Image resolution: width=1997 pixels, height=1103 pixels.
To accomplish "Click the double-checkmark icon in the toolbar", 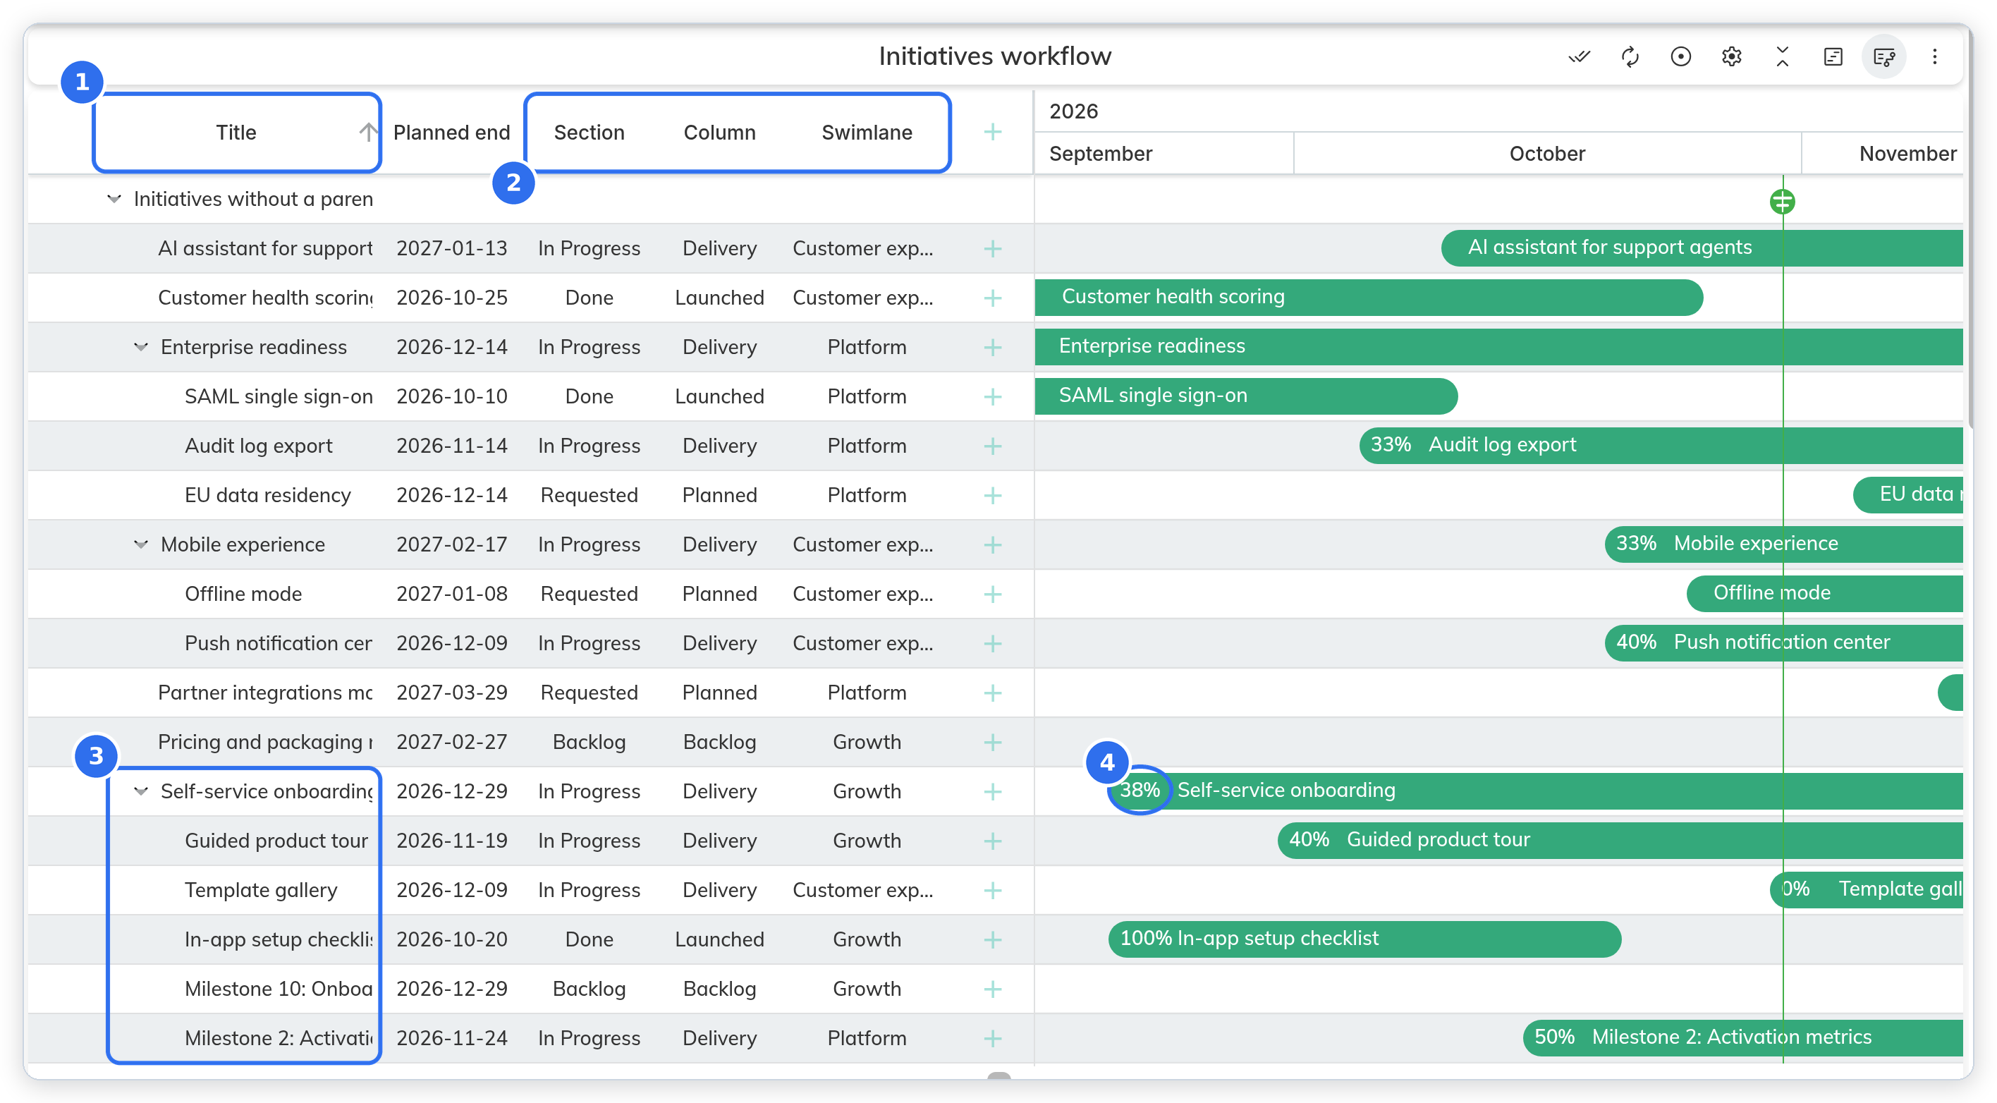I will [x=1579, y=56].
